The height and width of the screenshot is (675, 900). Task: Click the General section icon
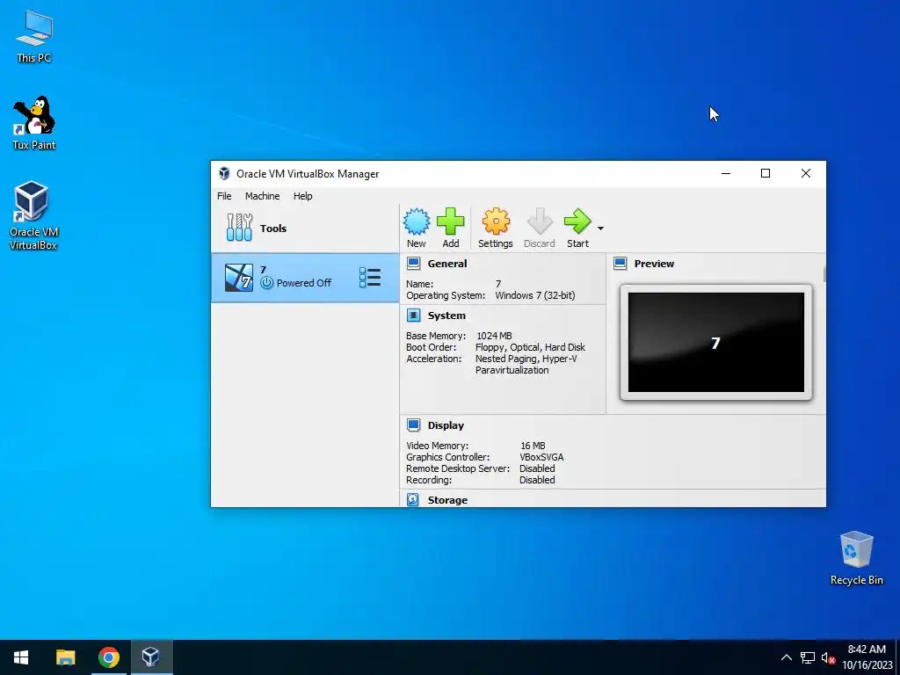[x=413, y=264]
